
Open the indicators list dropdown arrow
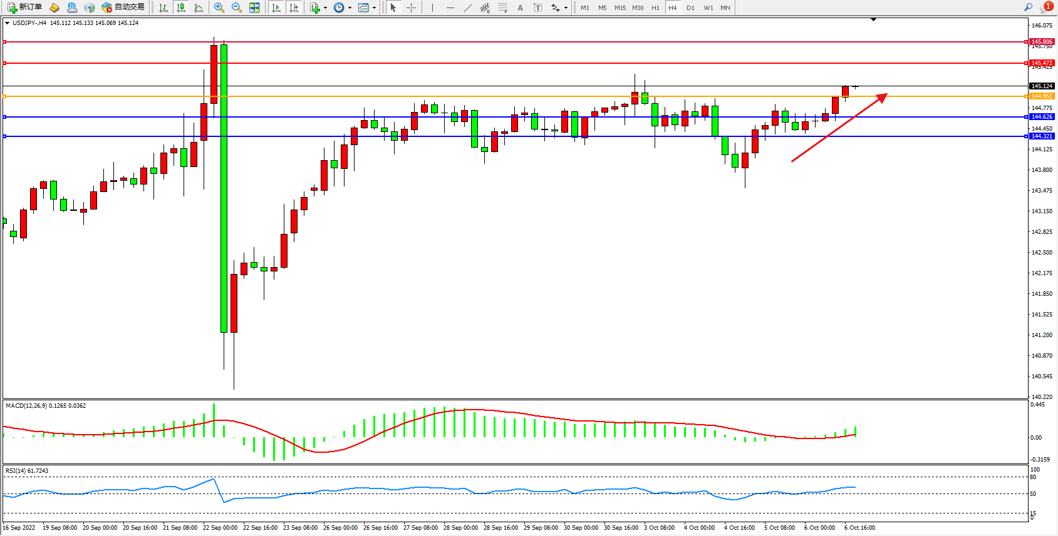[x=325, y=8]
